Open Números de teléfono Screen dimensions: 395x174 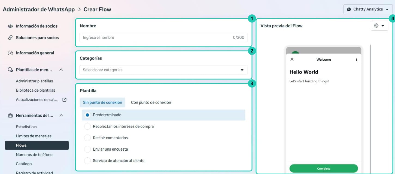coord(34,154)
